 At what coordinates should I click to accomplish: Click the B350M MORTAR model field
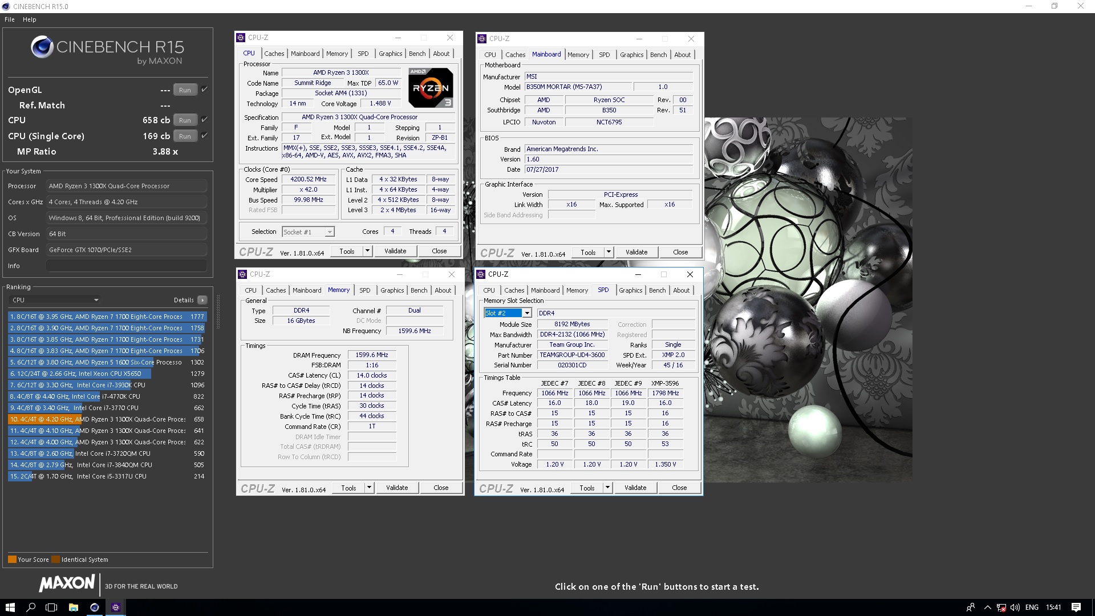[578, 87]
